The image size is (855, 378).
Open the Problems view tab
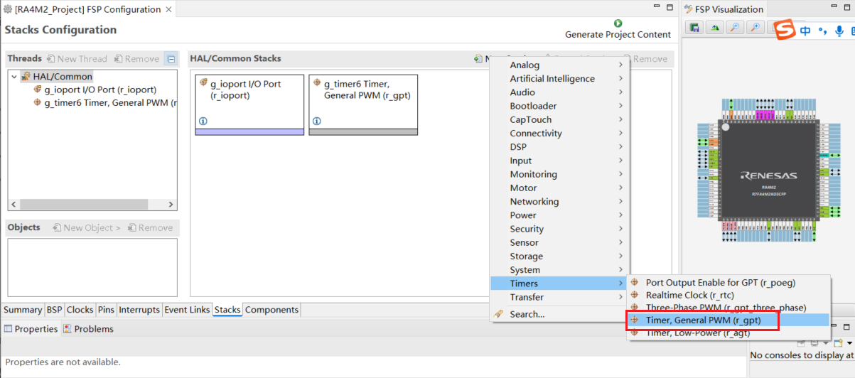coord(88,329)
